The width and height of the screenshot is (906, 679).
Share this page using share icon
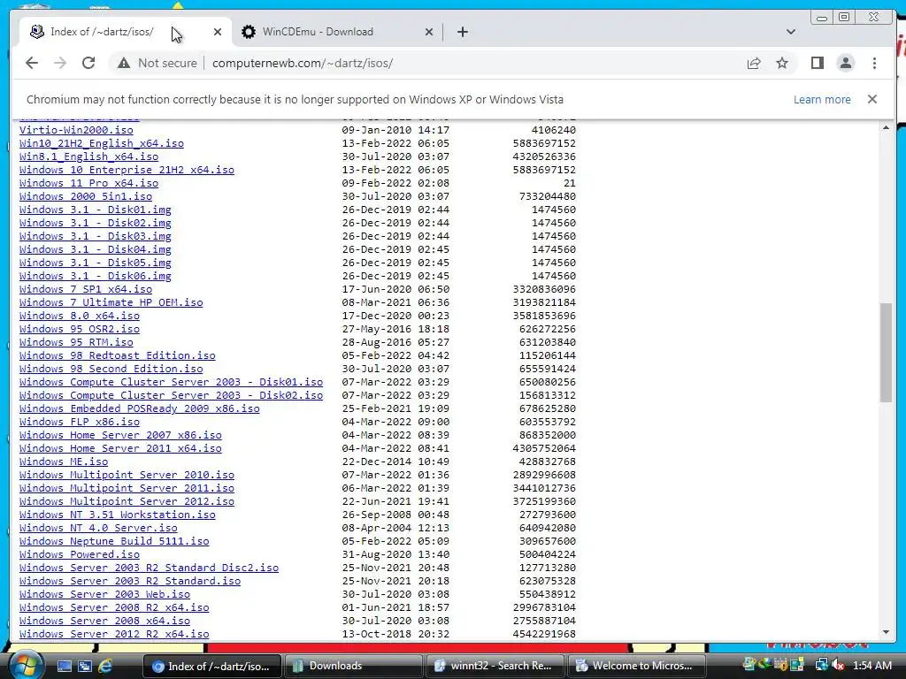(754, 63)
